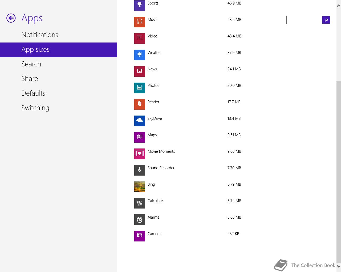The height and width of the screenshot is (272, 341).
Task: Click the Sound Recorder microphone icon
Action: 140,170
